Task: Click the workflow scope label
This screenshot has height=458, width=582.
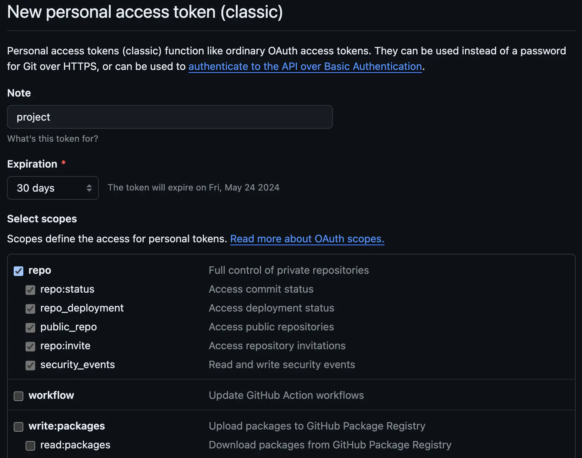Action: [51, 395]
